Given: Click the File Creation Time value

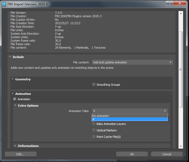Looking at the screenshot, I should click(x=68, y=23).
